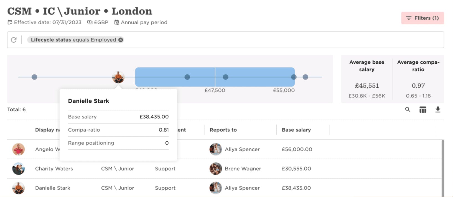Select Charity Waters in the table
This screenshot has height=197, width=453.
tap(54, 169)
